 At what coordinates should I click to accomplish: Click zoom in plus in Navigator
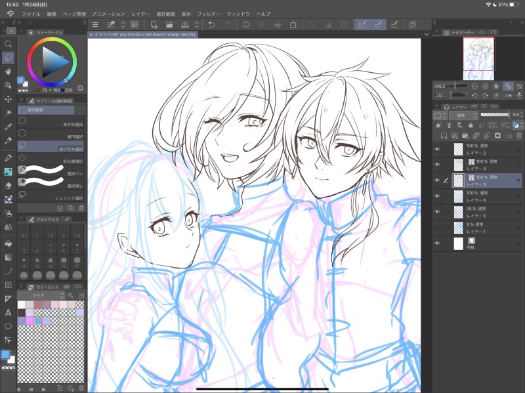coord(485,87)
